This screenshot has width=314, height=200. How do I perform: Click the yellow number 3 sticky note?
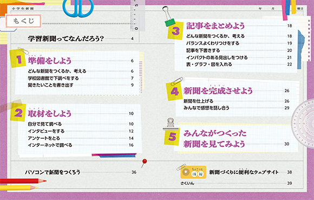(175, 31)
